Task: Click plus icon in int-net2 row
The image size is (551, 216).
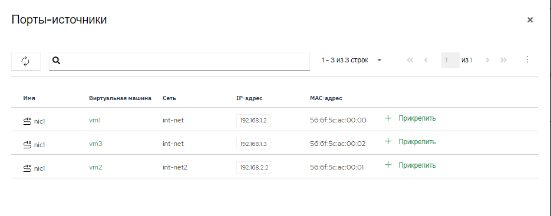Action: (388, 165)
